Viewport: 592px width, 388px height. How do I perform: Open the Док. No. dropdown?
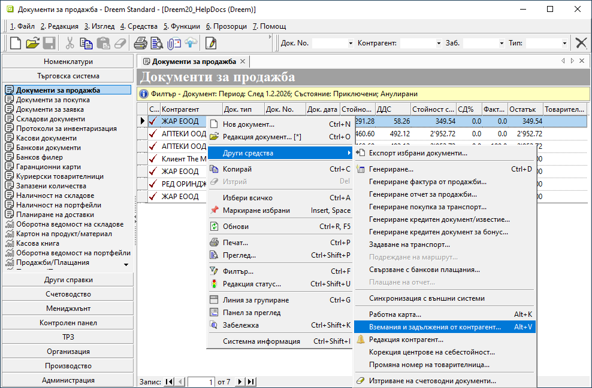[x=351, y=43]
